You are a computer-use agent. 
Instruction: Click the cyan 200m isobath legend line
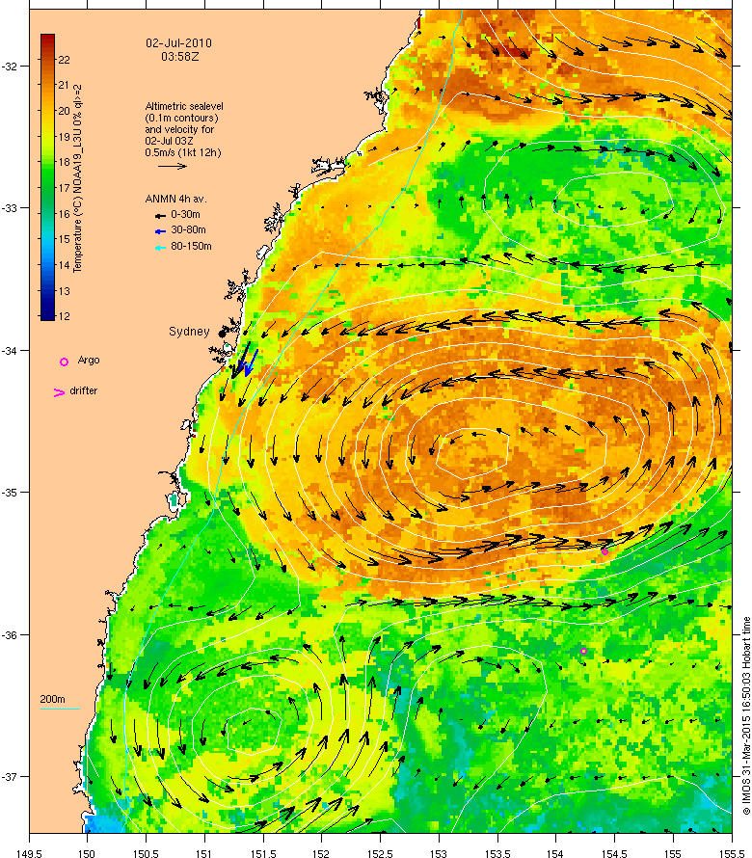tap(60, 710)
